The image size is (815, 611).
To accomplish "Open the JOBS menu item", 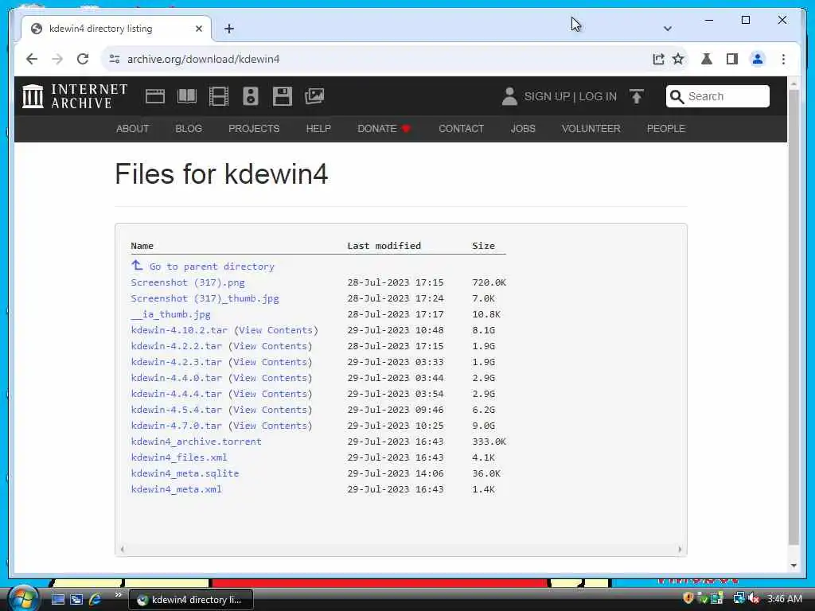I will [x=523, y=128].
